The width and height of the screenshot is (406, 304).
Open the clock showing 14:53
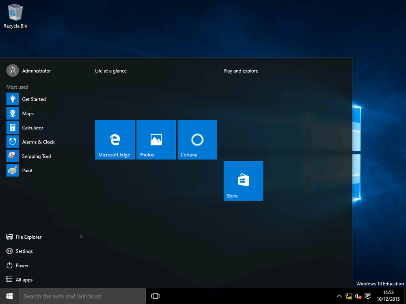point(388,296)
